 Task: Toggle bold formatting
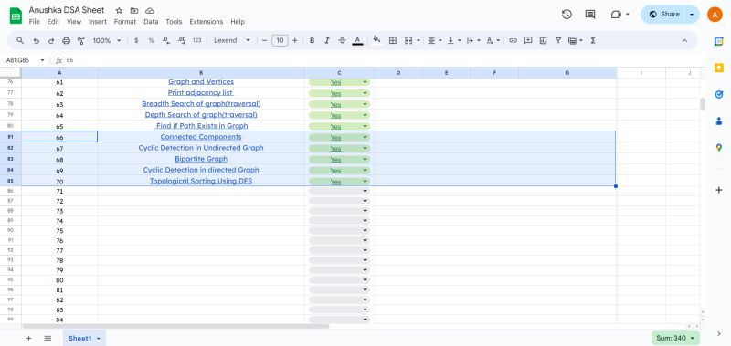pyautogui.click(x=312, y=40)
